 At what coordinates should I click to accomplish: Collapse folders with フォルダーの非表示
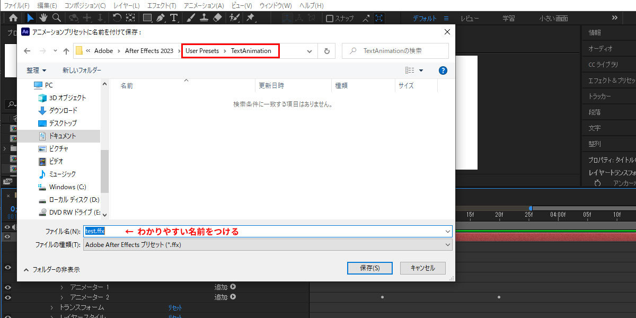51,269
